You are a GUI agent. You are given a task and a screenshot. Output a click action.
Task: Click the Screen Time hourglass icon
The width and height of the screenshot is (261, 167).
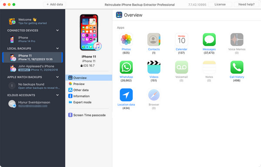click(70, 115)
